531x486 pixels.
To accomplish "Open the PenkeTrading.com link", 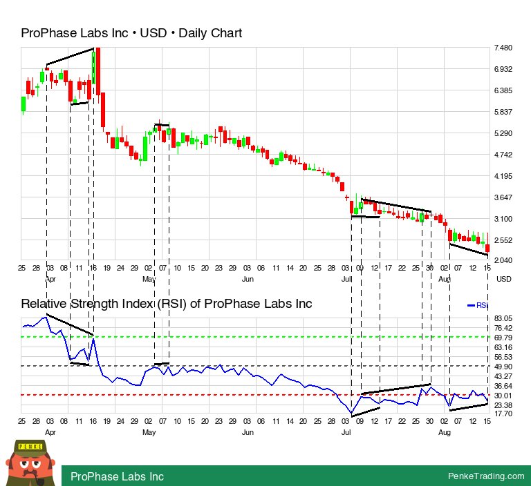I will [486, 476].
